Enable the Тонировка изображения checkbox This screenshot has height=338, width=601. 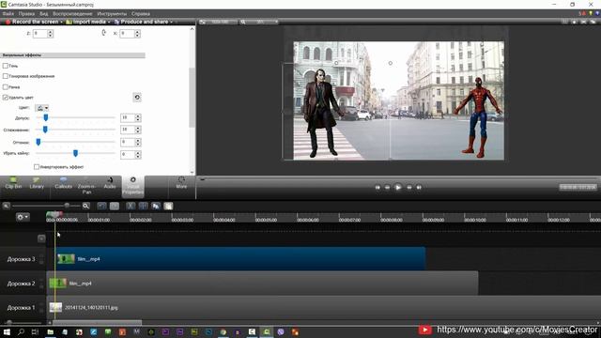point(6,76)
